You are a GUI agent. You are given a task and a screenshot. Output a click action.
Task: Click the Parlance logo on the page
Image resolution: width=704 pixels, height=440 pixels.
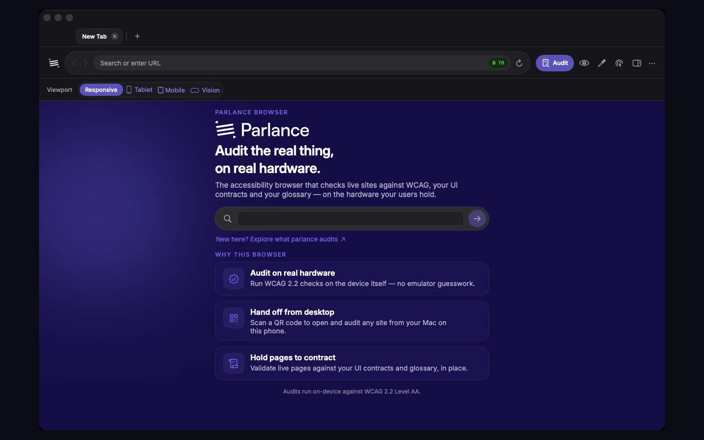[x=263, y=130]
